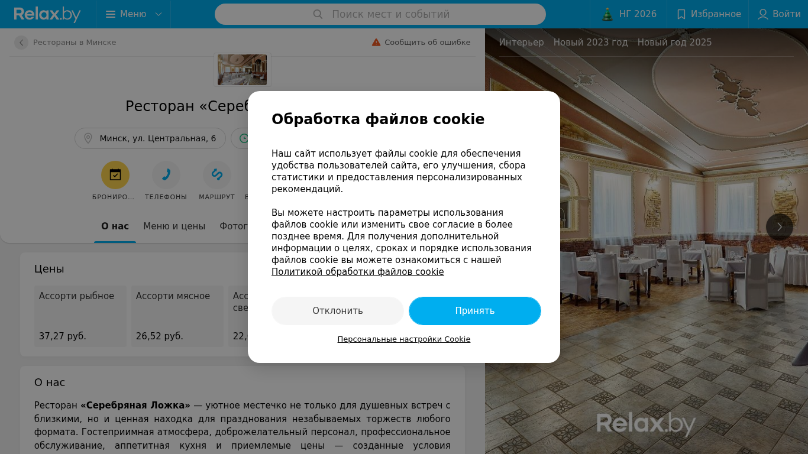
Task: Accept cookies with Принять button
Action: (475, 311)
